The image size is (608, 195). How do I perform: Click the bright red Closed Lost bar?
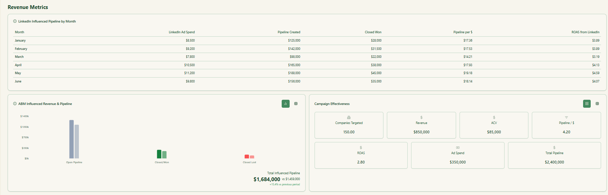tap(247, 157)
